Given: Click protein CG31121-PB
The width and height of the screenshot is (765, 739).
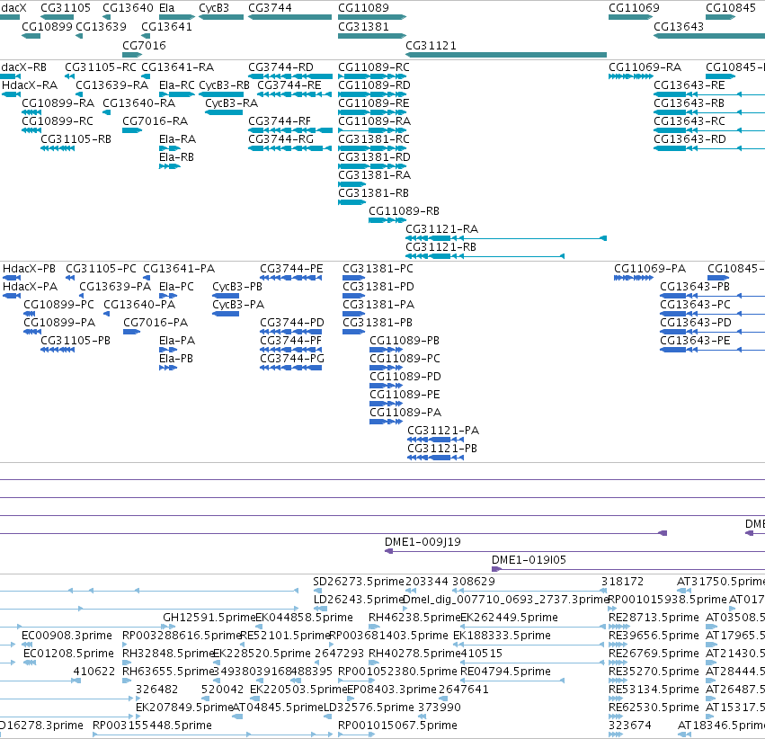Looking at the screenshot, I should coord(436,458).
